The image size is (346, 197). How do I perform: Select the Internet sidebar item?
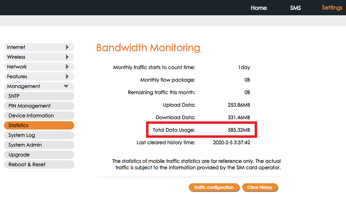pos(39,47)
